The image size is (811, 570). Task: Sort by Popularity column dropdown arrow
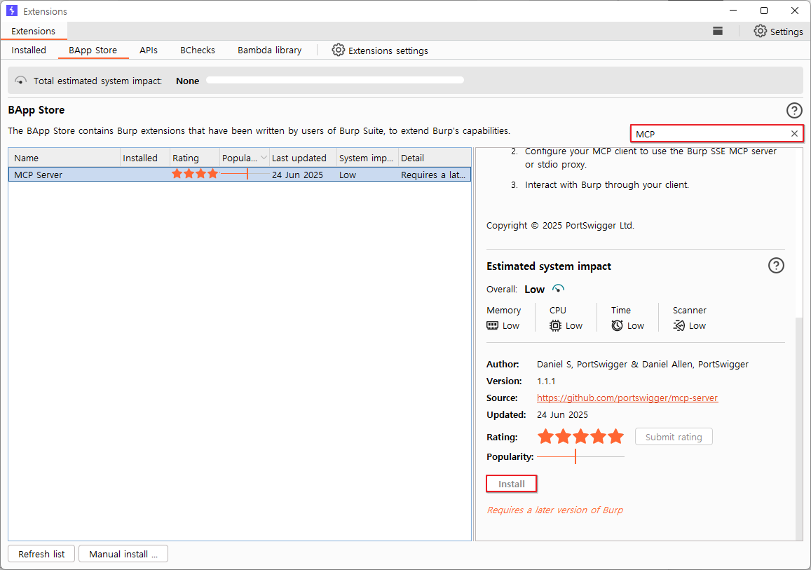click(x=264, y=158)
